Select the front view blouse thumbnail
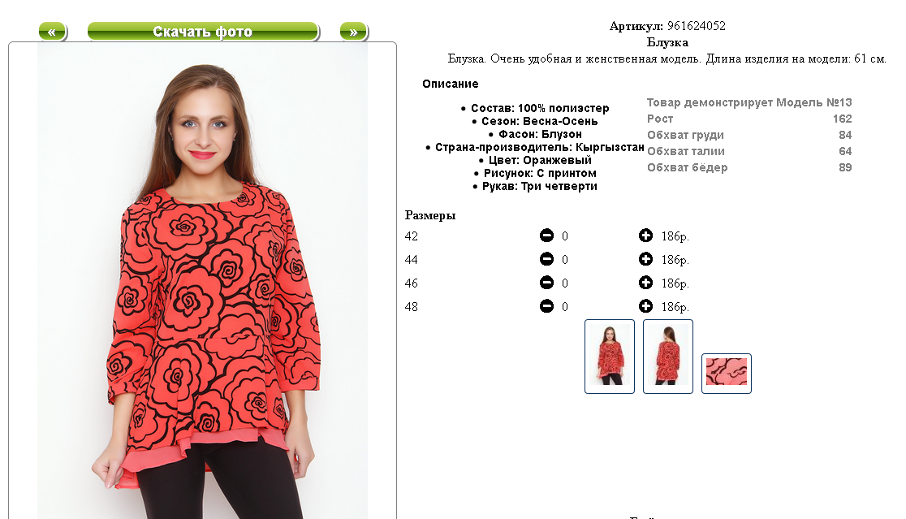Image resolution: width=906 pixels, height=519 pixels. 610,357
